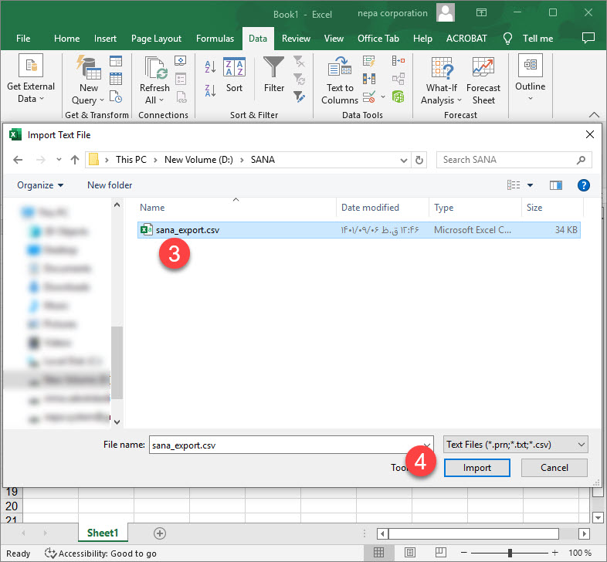
Task: Click the Search SANA field
Action: 514,160
